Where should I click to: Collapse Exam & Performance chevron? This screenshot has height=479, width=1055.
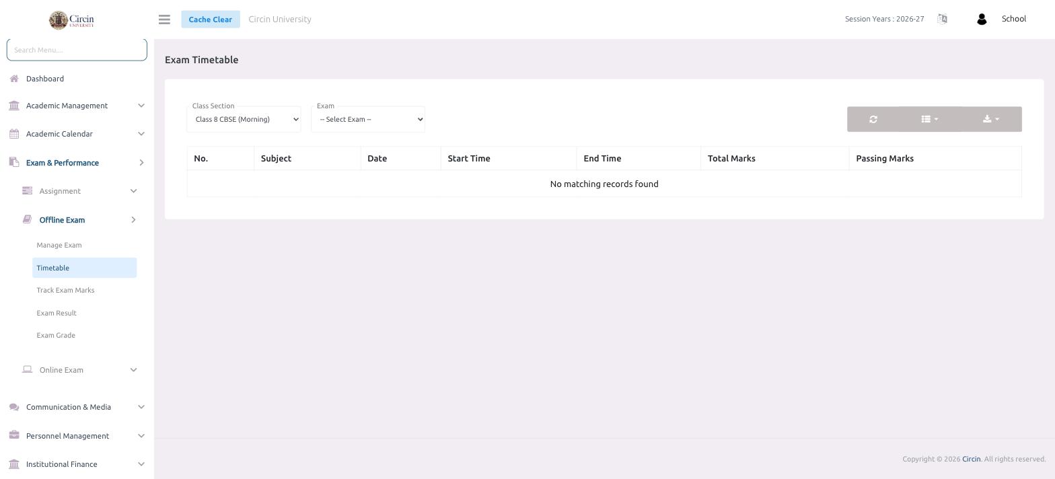click(x=141, y=163)
